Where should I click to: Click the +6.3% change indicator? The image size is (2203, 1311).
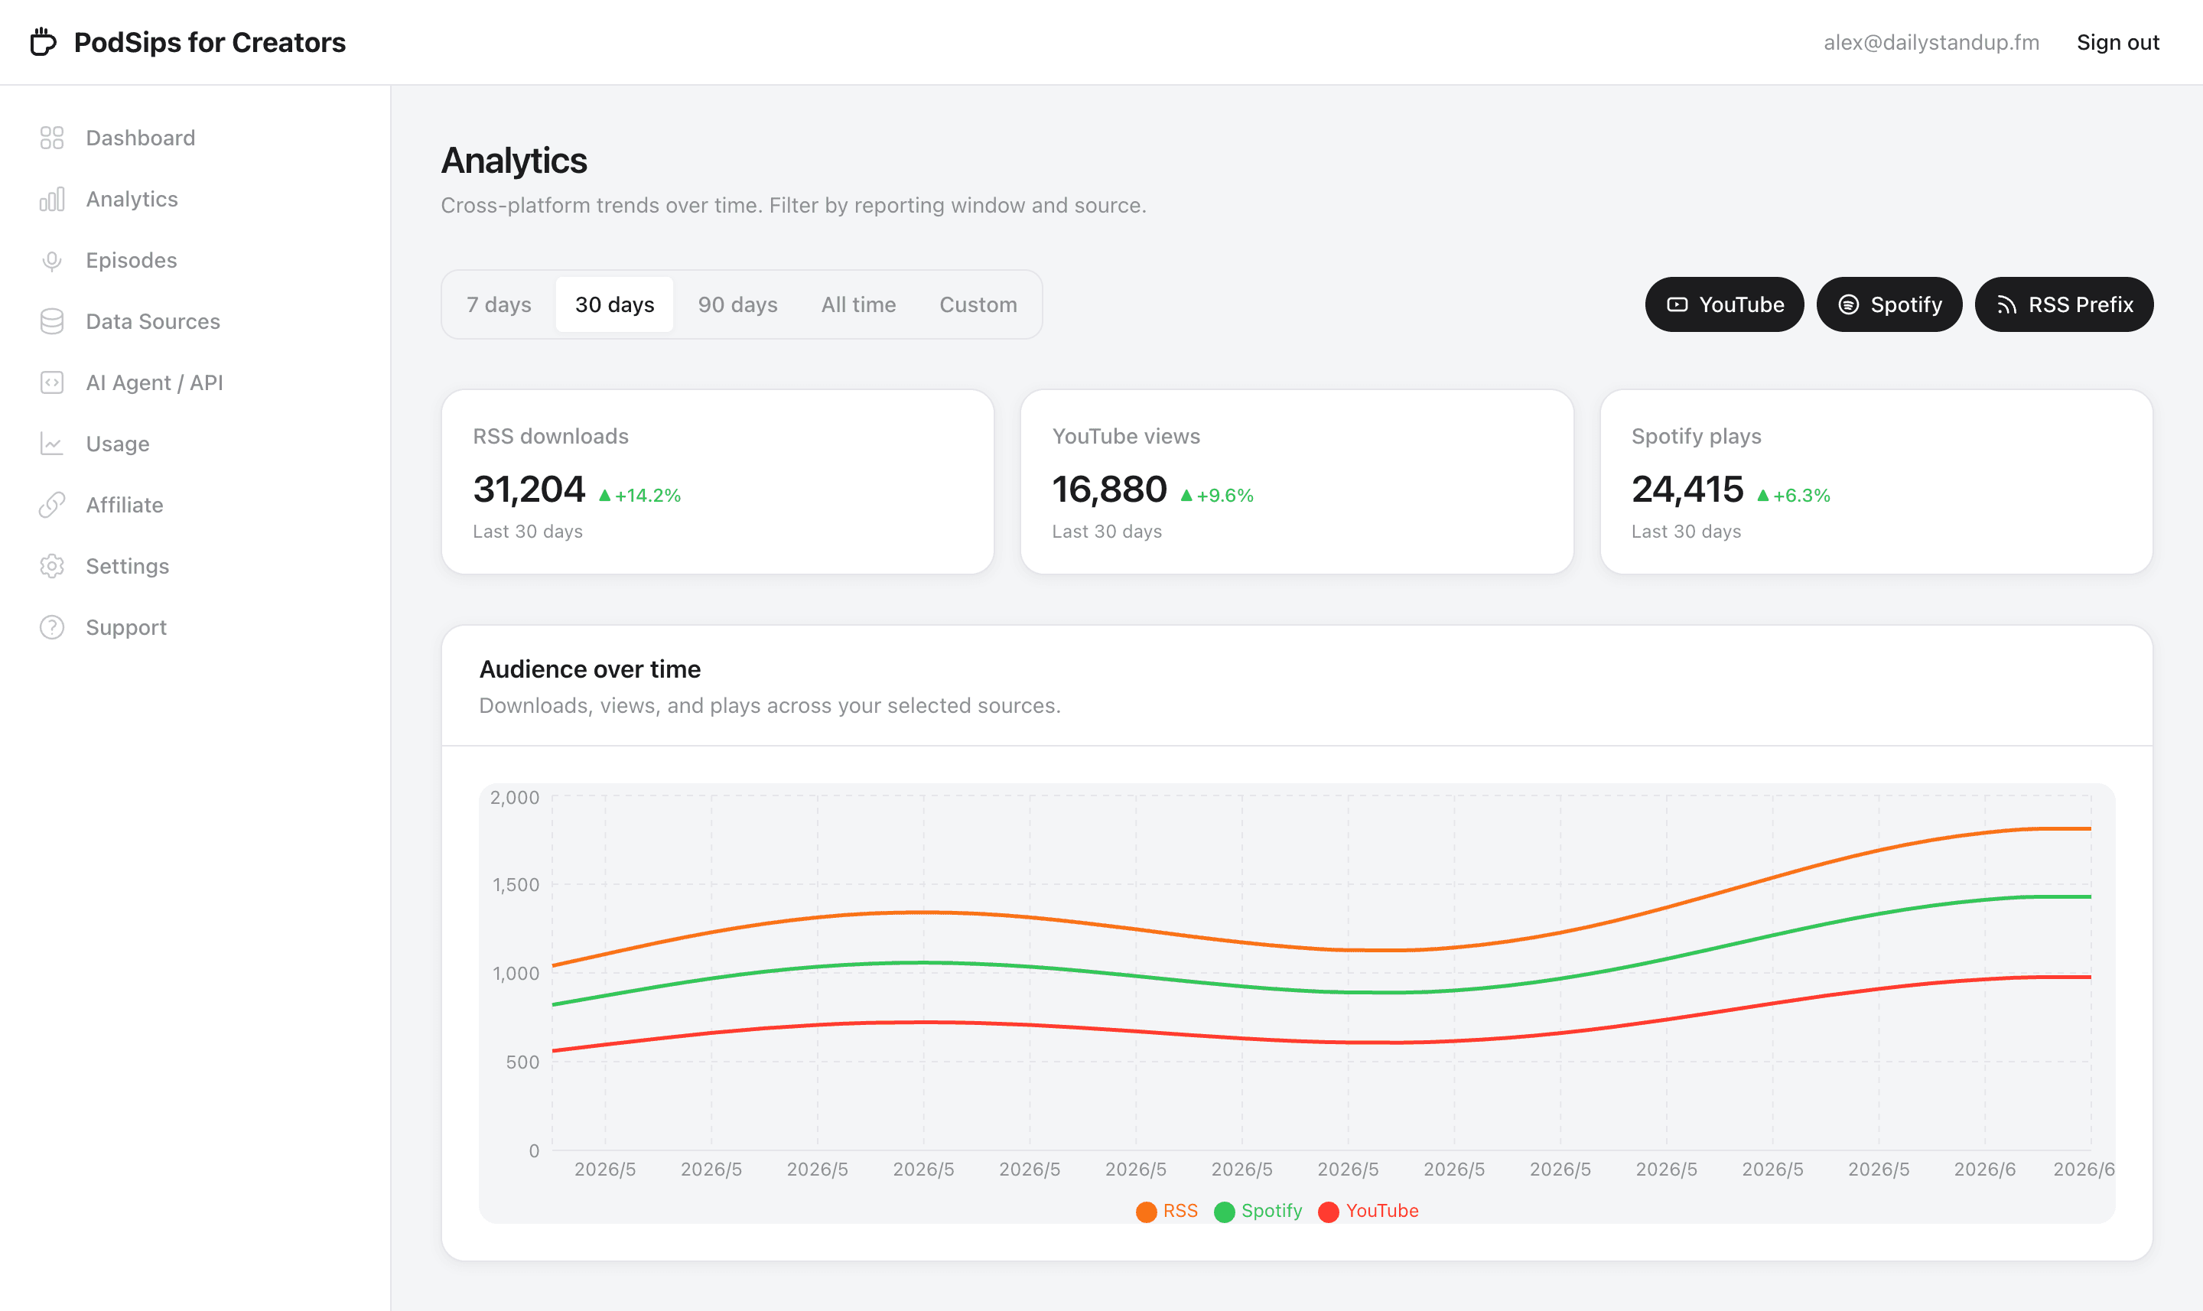(x=1793, y=496)
